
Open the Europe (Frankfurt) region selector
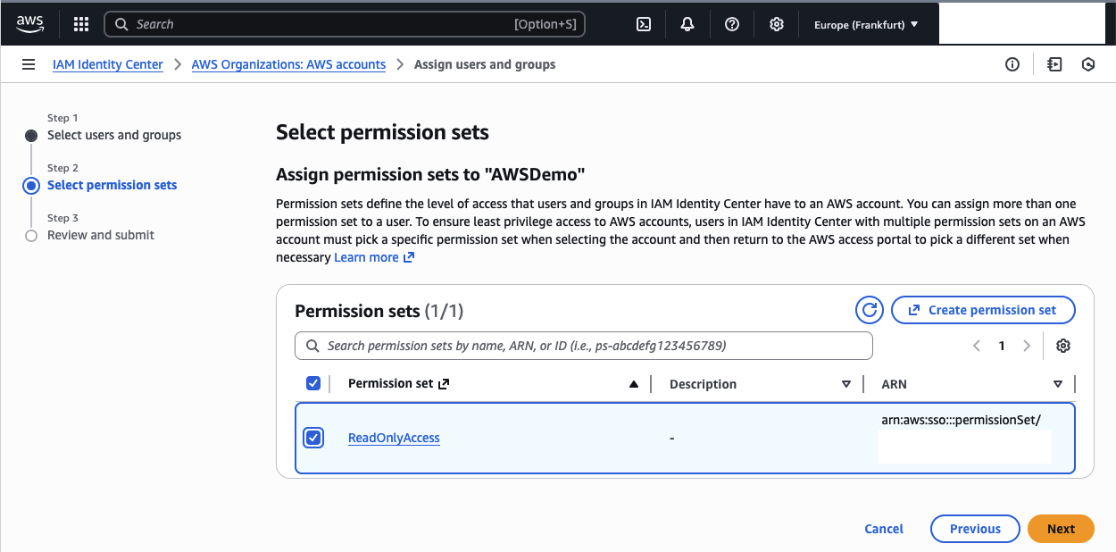click(863, 24)
